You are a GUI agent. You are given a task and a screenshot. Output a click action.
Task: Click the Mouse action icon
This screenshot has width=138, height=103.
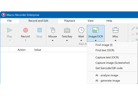point(52,30)
